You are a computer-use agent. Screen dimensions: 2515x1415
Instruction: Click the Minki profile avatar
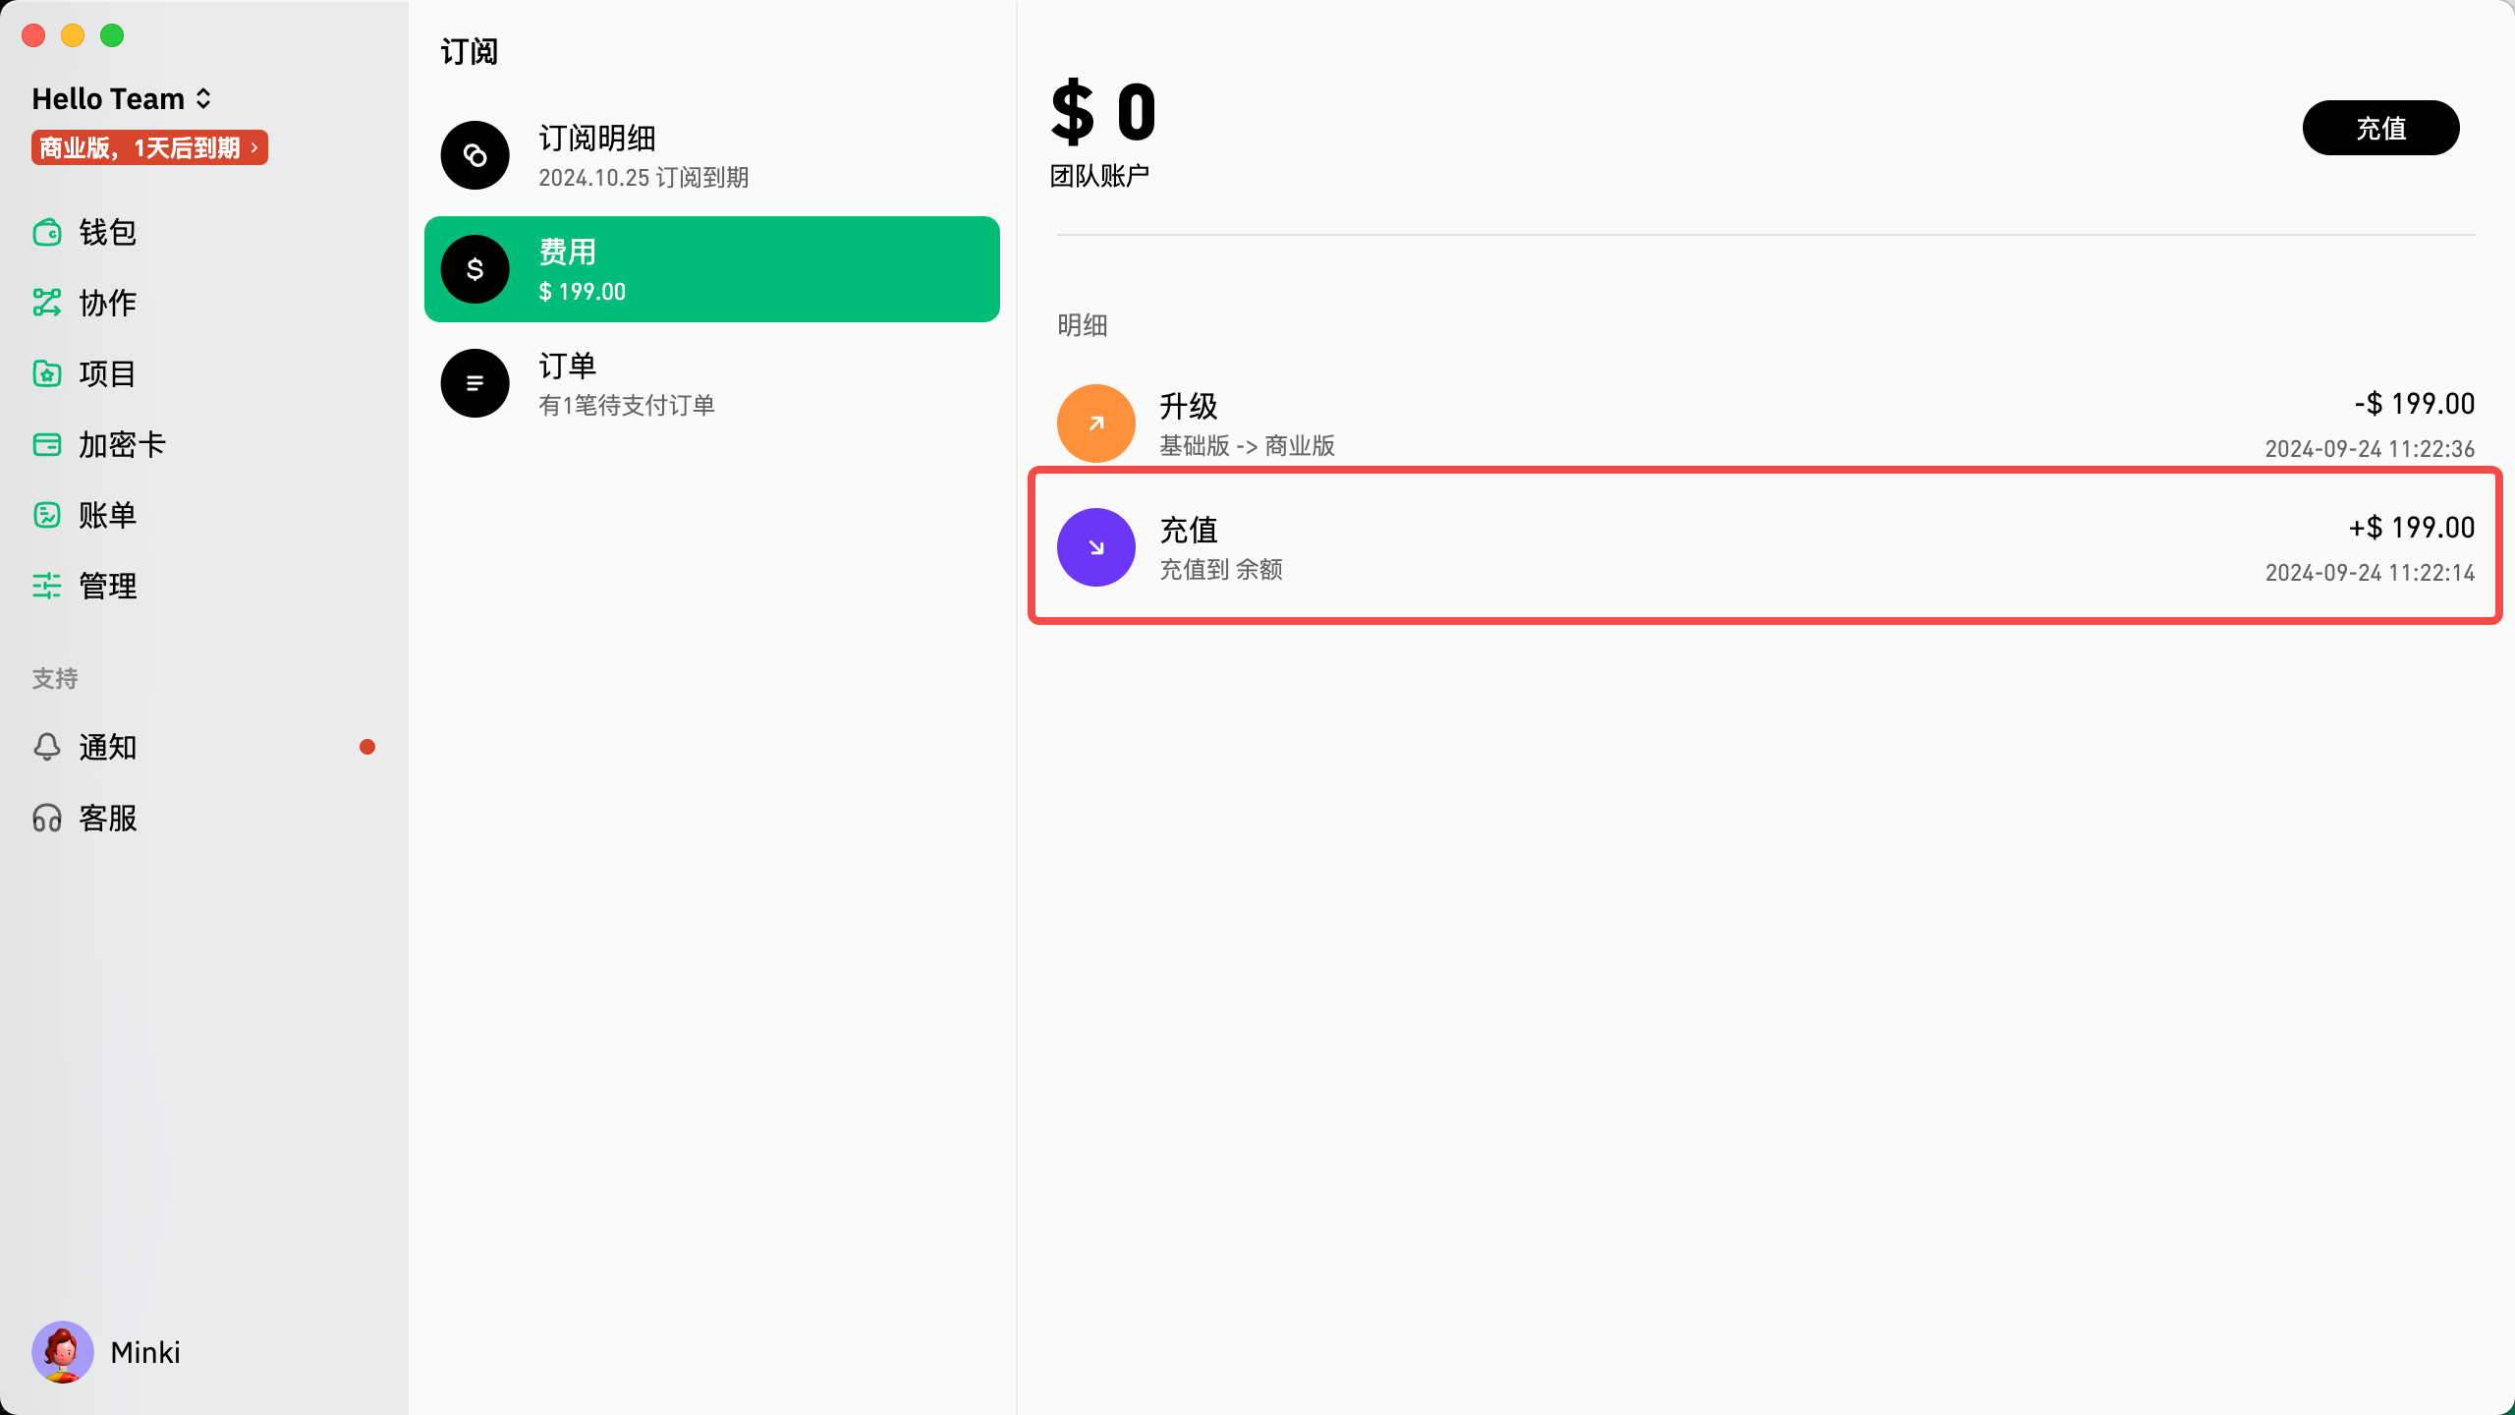coord(63,1352)
